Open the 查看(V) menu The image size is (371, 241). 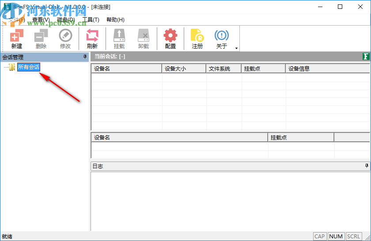click(x=41, y=19)
